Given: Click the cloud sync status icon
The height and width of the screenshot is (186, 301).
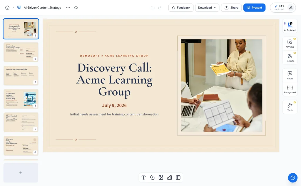Looking at the screenshot, I should pyautogui.click(x=76, y=8).
